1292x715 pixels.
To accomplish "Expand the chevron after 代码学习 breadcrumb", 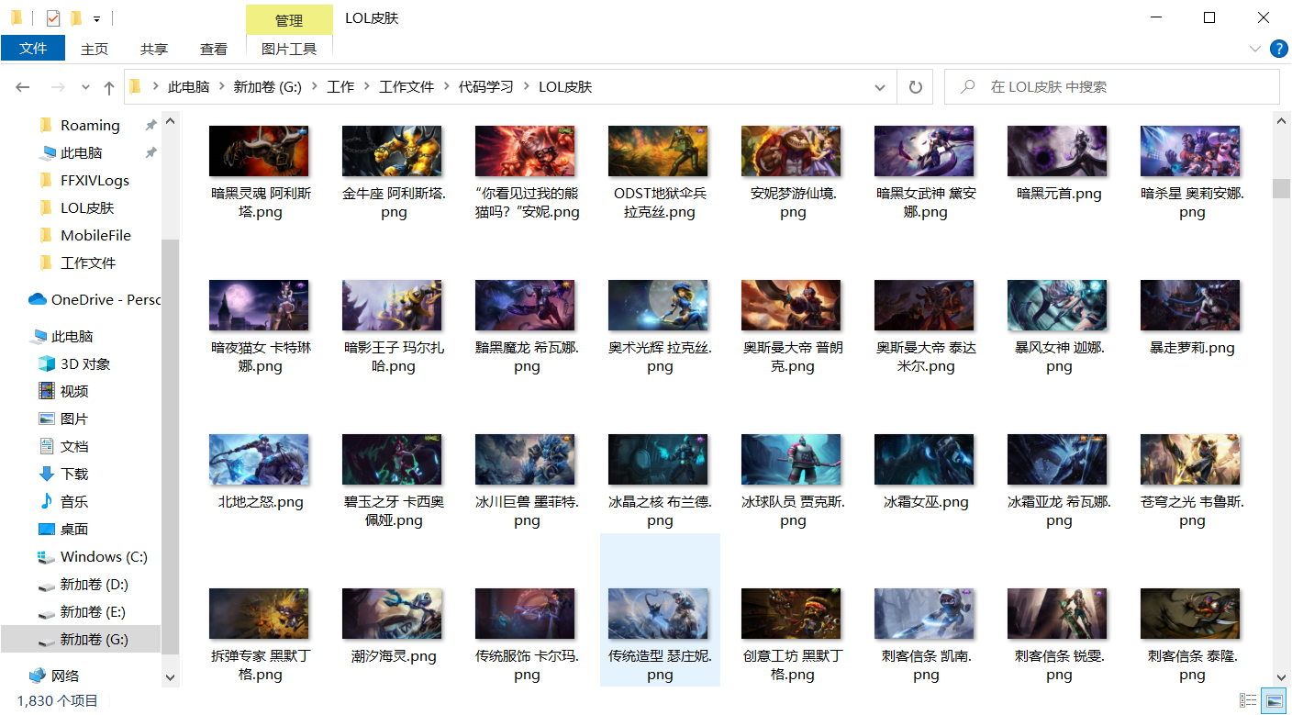I will (527, 87).
